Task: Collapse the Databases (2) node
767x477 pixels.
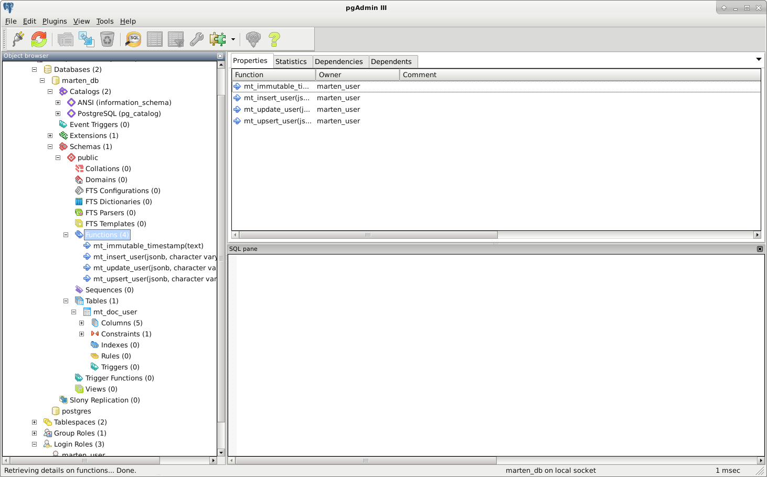Action: pyautogui.click(x=35, y=69)
